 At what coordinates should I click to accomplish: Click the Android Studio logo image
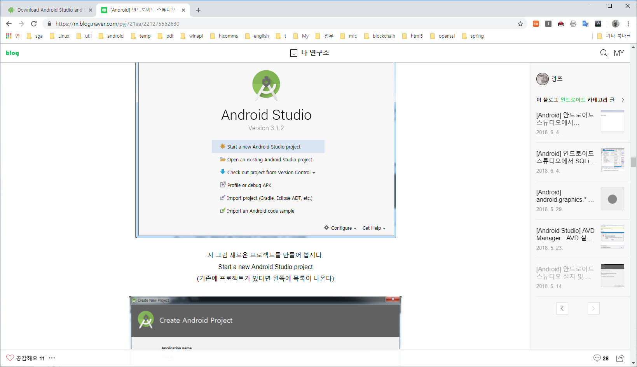pos(266,85)
